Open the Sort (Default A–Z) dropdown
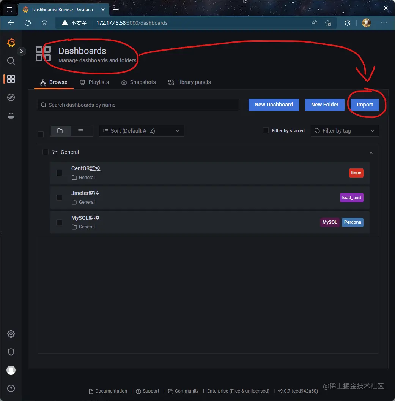Image resolution: width=395 pixels, height=401 pixels. pyautogui.click(x=141, y=131)
